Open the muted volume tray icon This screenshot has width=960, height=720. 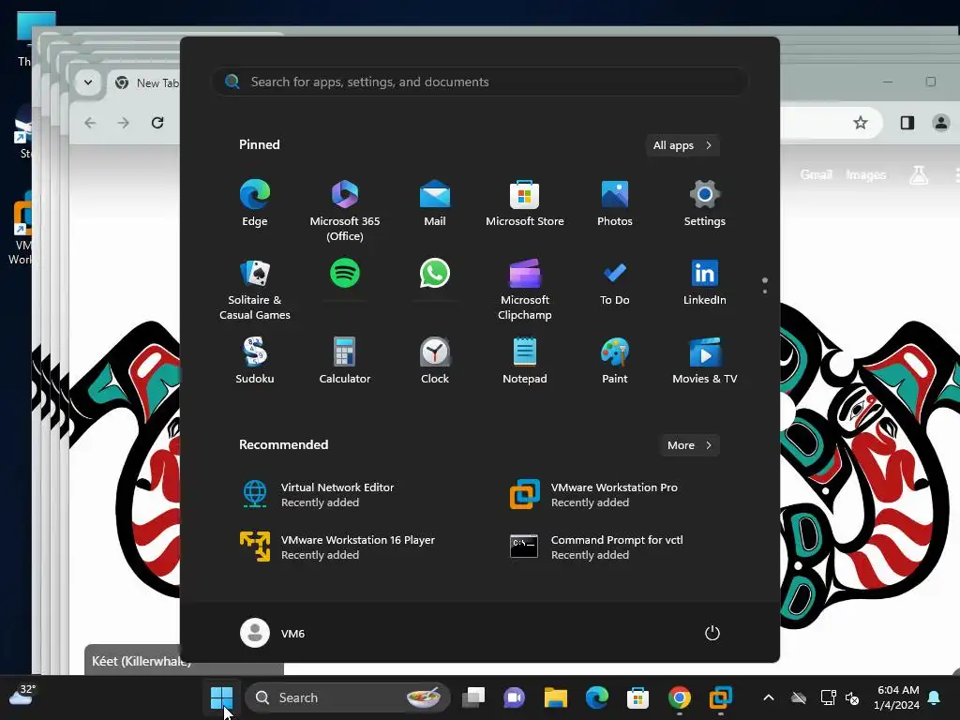[851, 697]
